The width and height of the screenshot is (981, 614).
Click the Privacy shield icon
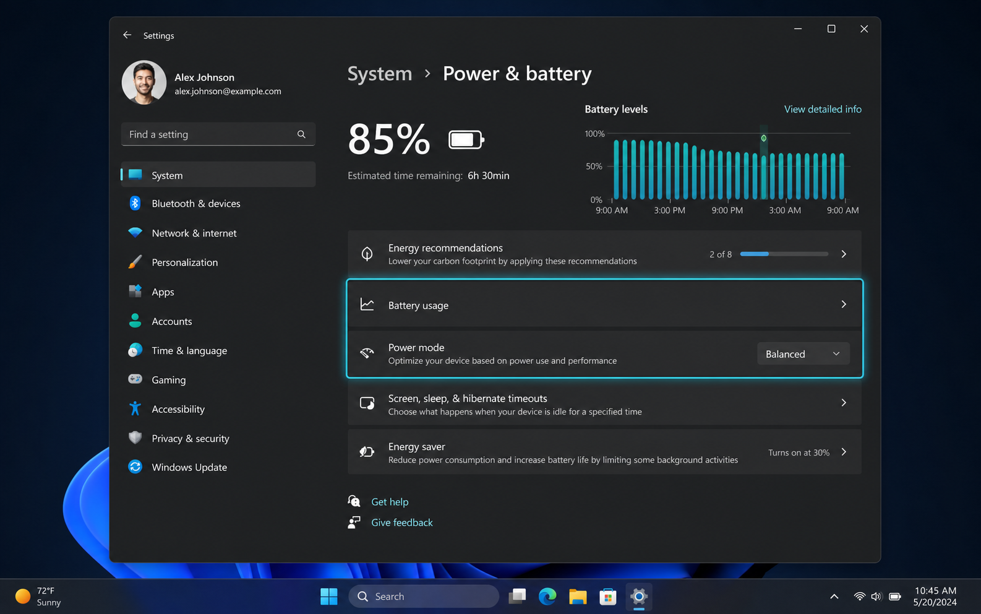click(135, 438)
